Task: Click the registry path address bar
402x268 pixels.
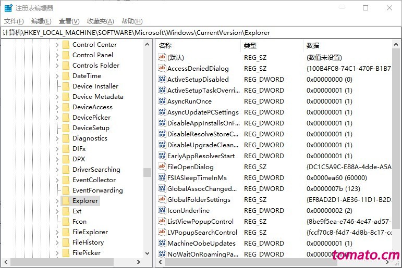Action: pyautogui.click(x=201, y=32)
